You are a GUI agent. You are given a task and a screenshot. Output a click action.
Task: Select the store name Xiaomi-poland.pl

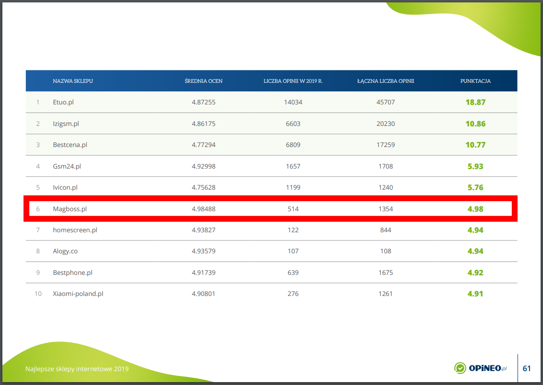[x=78, y=294]
